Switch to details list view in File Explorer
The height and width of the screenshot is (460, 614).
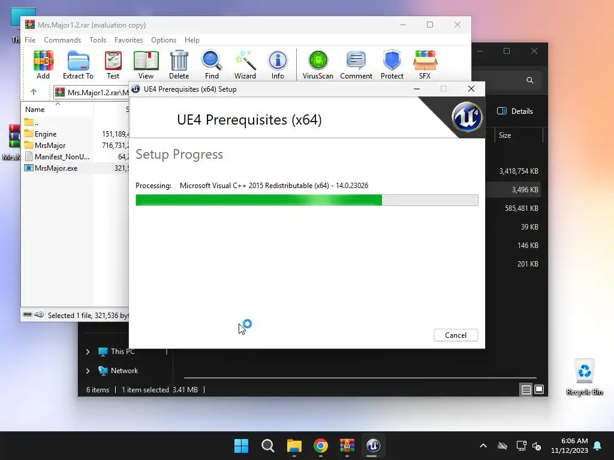click(x=526, y=389)
